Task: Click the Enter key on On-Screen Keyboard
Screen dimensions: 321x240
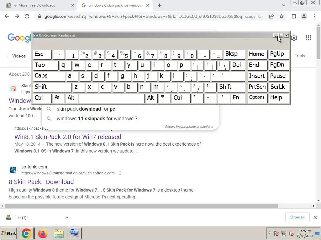Action: tap(228, 76)
